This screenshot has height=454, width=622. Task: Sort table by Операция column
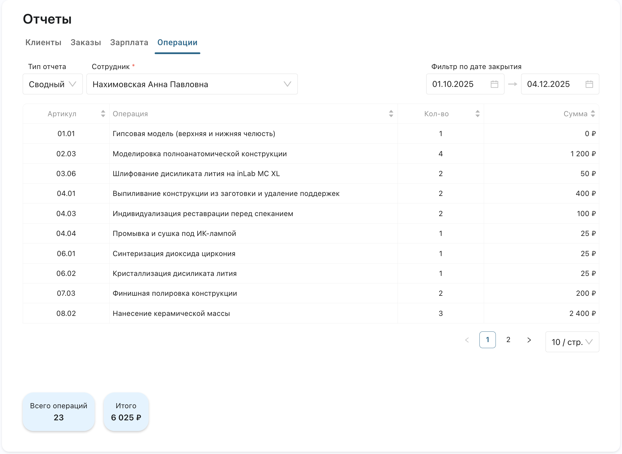click(391, 114)
